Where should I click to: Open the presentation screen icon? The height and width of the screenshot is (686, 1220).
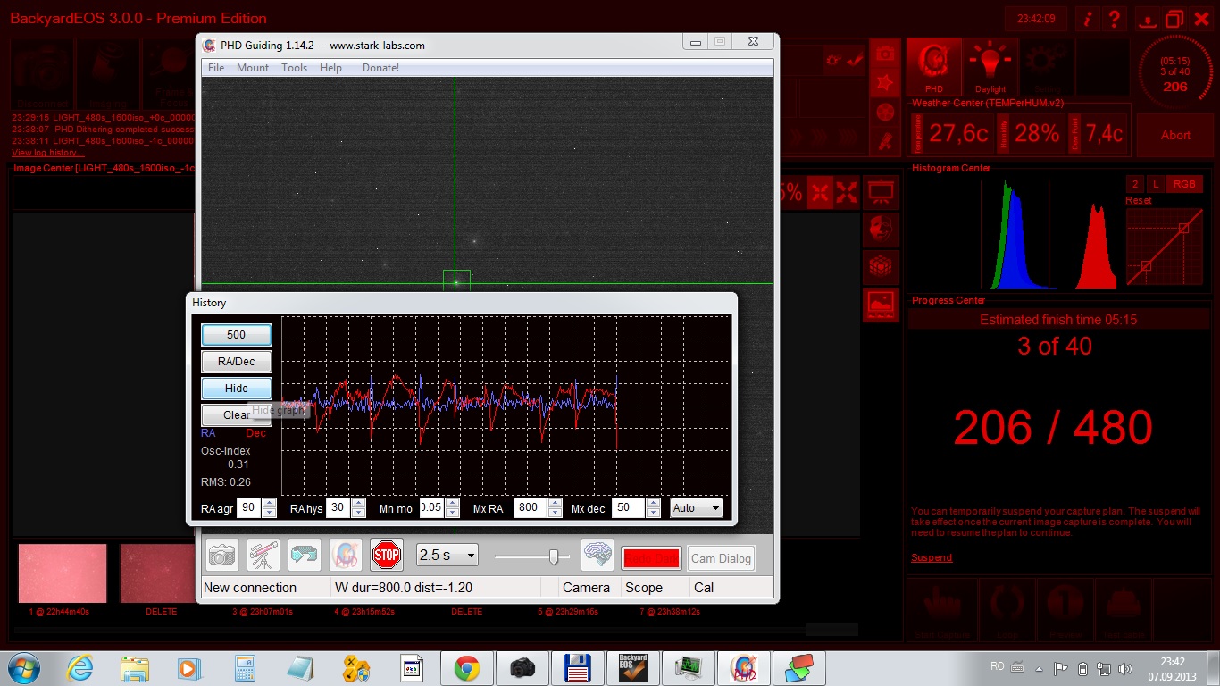(x=882, y=190)
